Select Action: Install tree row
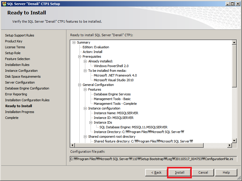242x181 pixels. coord(92,52)
